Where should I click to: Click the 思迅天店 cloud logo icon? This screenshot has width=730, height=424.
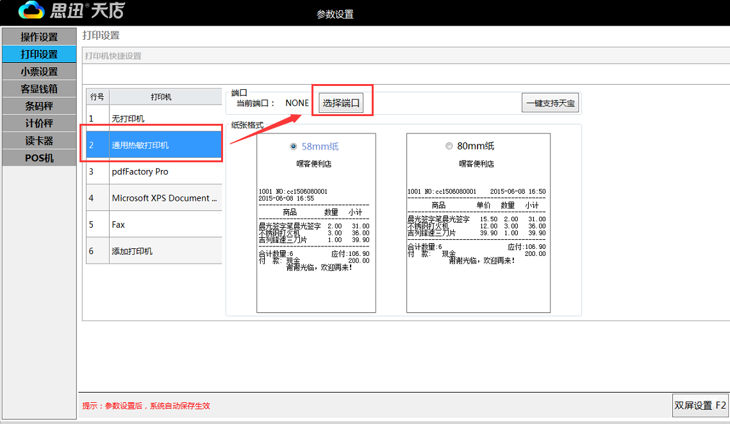[x=31, y=10]
